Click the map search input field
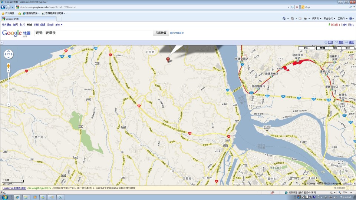The width and height of the screenshot is (356, 200). (93, 33)
